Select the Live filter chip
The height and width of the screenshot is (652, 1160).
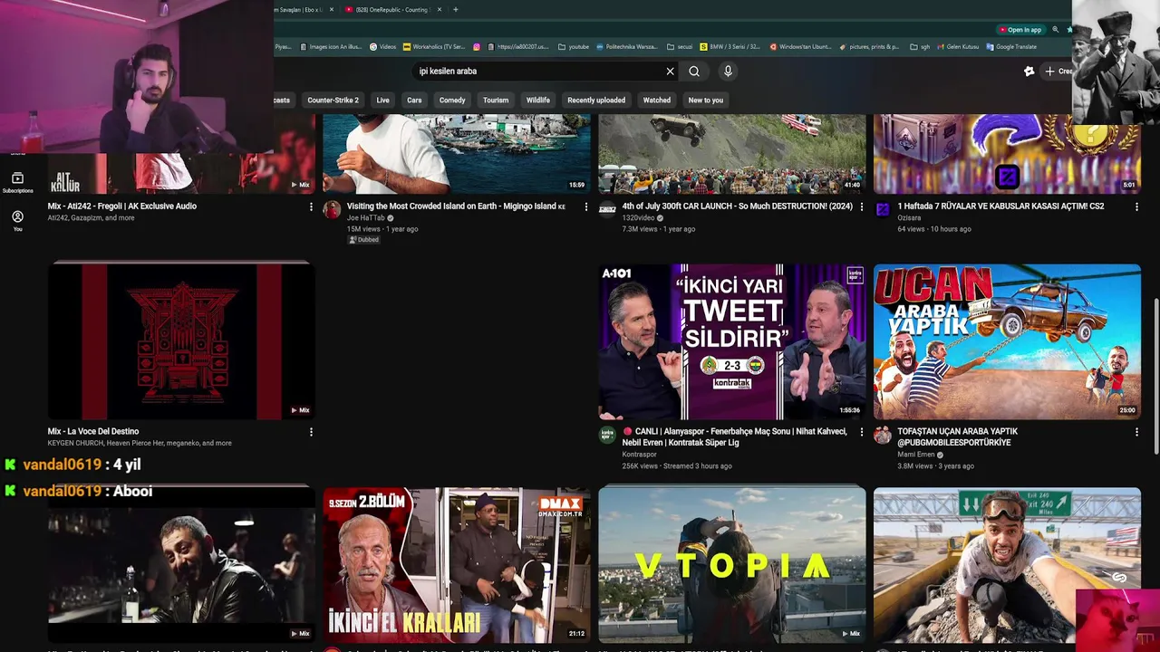click(x=382, y=101)
